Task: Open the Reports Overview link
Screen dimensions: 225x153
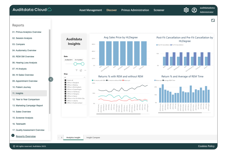Action: 26,136
